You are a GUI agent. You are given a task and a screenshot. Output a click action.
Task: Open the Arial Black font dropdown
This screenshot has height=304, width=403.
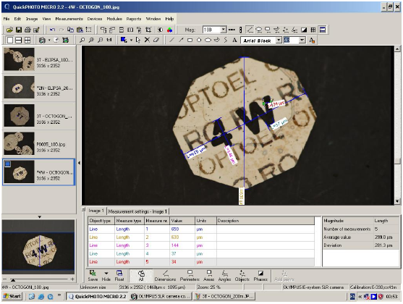pos(279,40)
